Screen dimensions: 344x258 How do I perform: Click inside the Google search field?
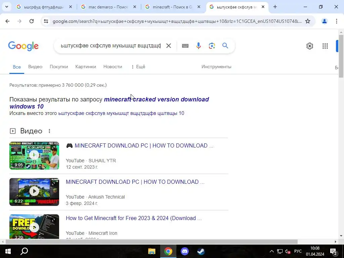(111, 46)
